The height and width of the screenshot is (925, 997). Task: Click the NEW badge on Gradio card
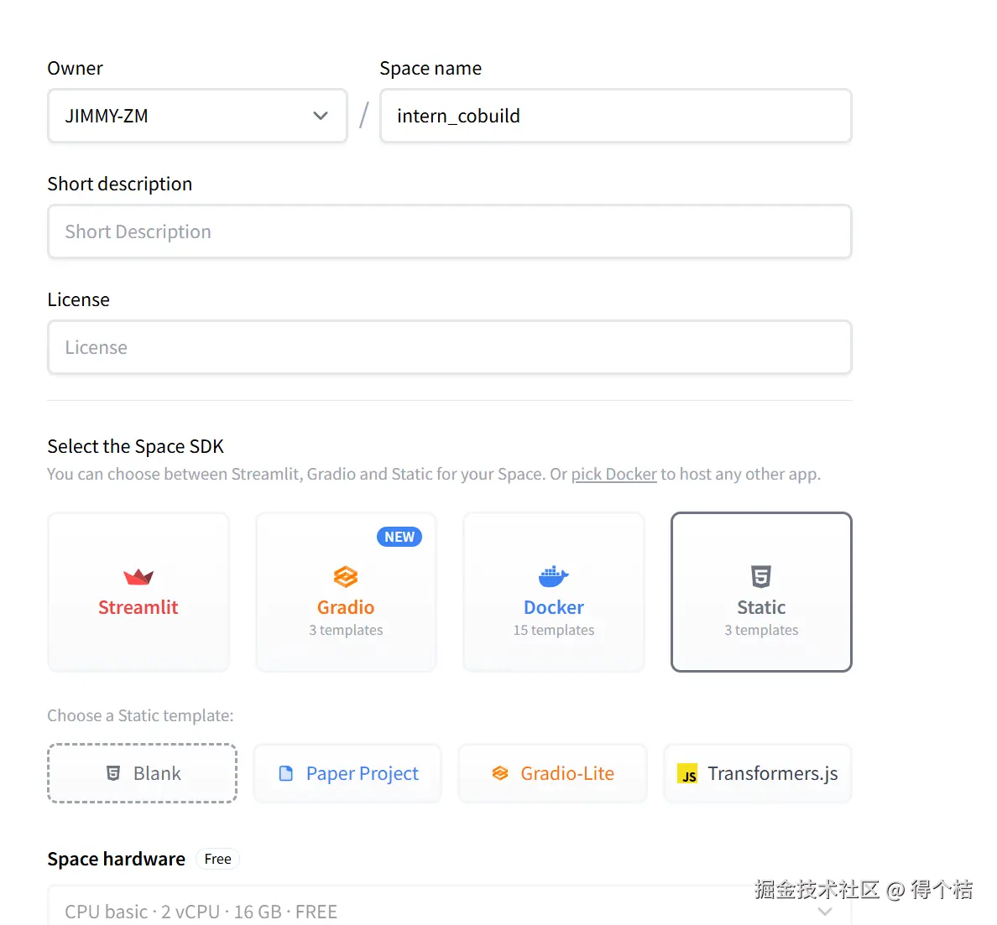(399, 537)
